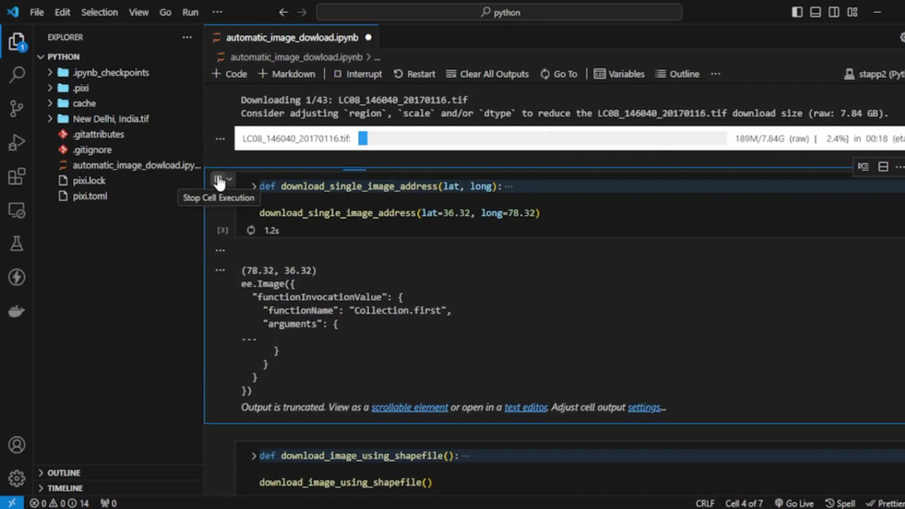Screen dimensions: 905x509
Task: Click ports forwarded status bar item
Action: pos(109,504)
